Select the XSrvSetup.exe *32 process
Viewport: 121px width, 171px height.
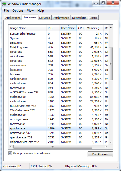(x=59, y=110)
